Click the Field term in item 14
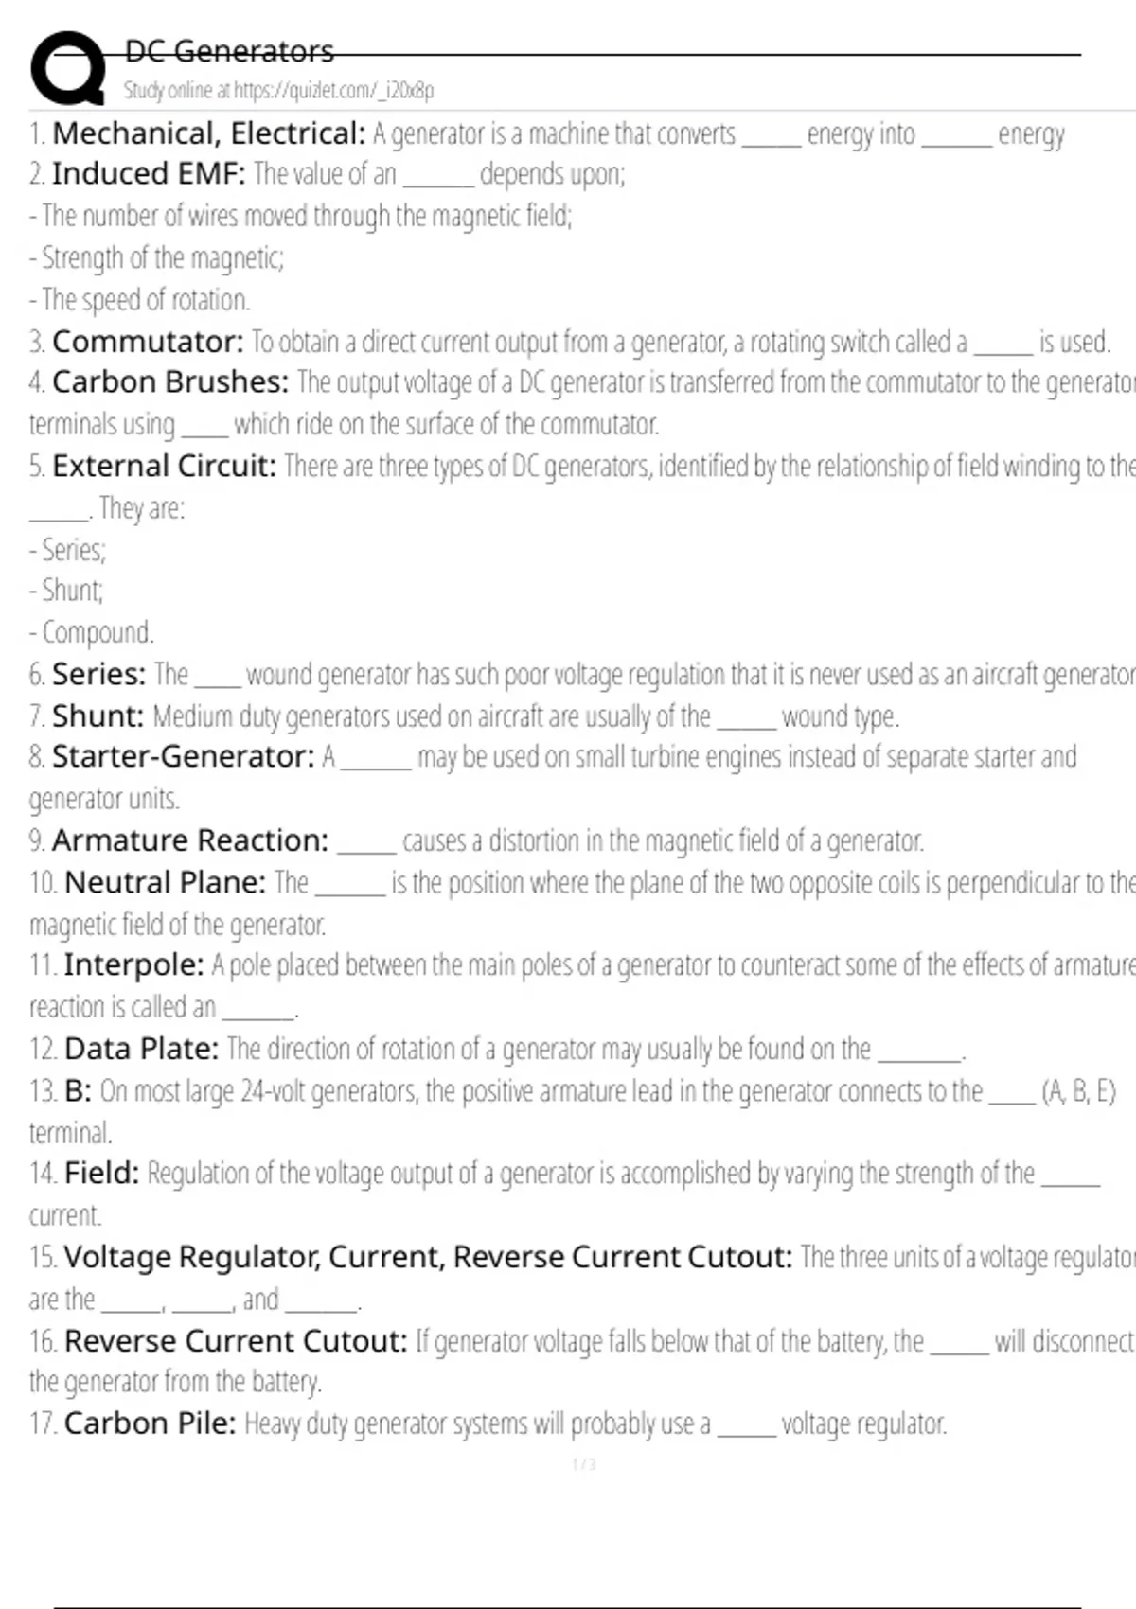Image resolution: width=1136 pixels, height=1609 pixels. pyautogui.click(x=101, y=1174)
